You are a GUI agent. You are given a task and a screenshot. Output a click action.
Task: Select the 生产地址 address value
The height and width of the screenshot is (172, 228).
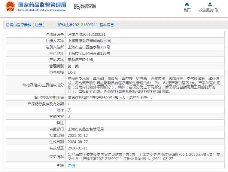click(x=89, y=54)
